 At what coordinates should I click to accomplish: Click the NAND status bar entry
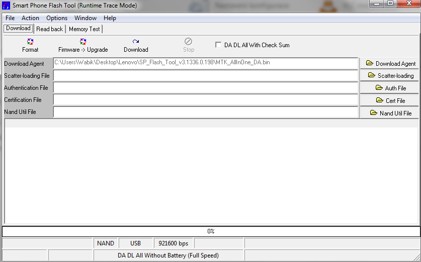pos(106,243)
